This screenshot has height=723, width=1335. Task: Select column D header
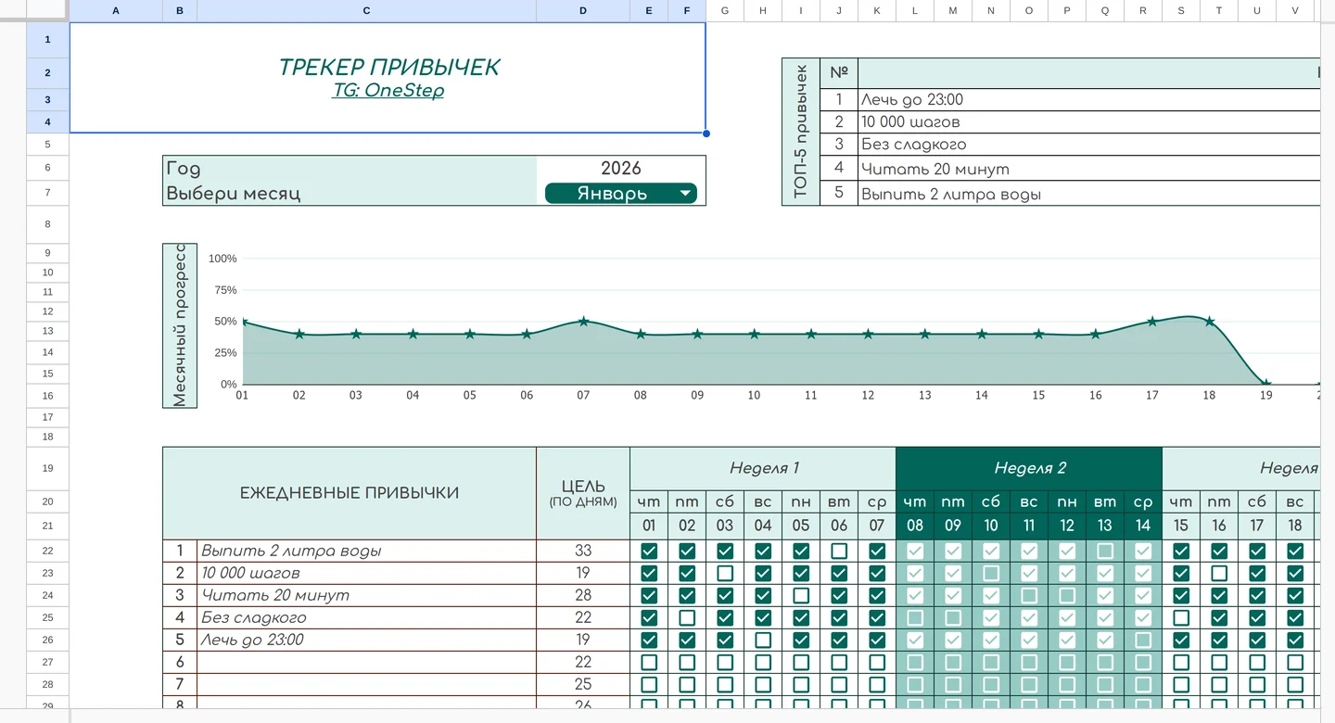(583, 10)
